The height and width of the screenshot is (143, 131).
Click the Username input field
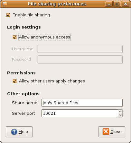pyautogui.click(x=80, y=49)
